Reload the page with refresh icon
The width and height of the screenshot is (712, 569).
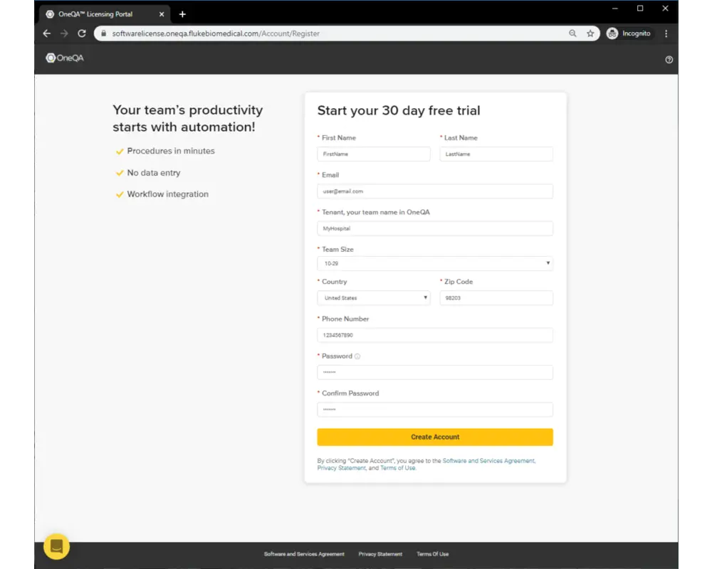[x=82, y=33]
